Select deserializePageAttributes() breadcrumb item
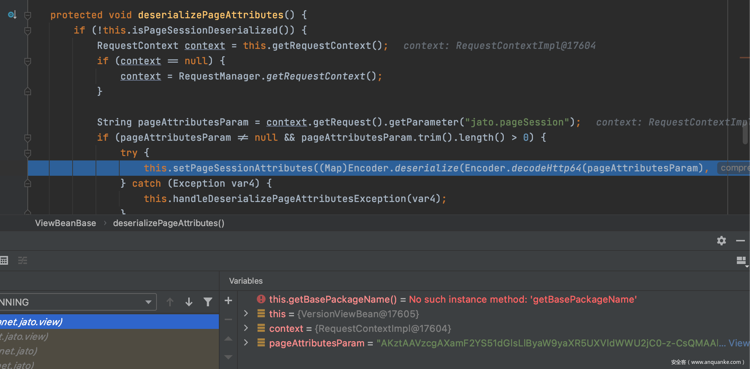This screenshot has width=750, height=369. pyautogui.click(x=169, y=223)
